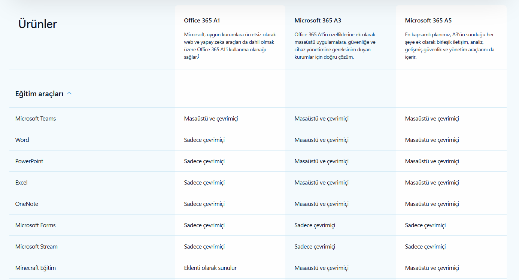Click 'Eklenti olarak sunulur' in Minecraft Eğitim row
Screen dimensions: 519x280
[210, 268]
